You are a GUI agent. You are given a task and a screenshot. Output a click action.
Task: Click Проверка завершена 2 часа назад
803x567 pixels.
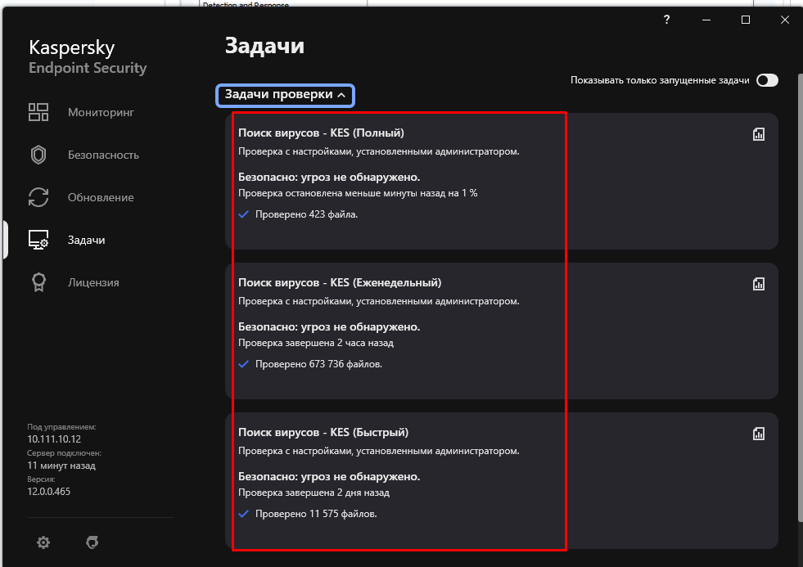click(316, 343)
